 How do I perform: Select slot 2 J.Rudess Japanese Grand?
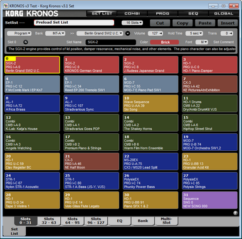click(x=150, y=65)
